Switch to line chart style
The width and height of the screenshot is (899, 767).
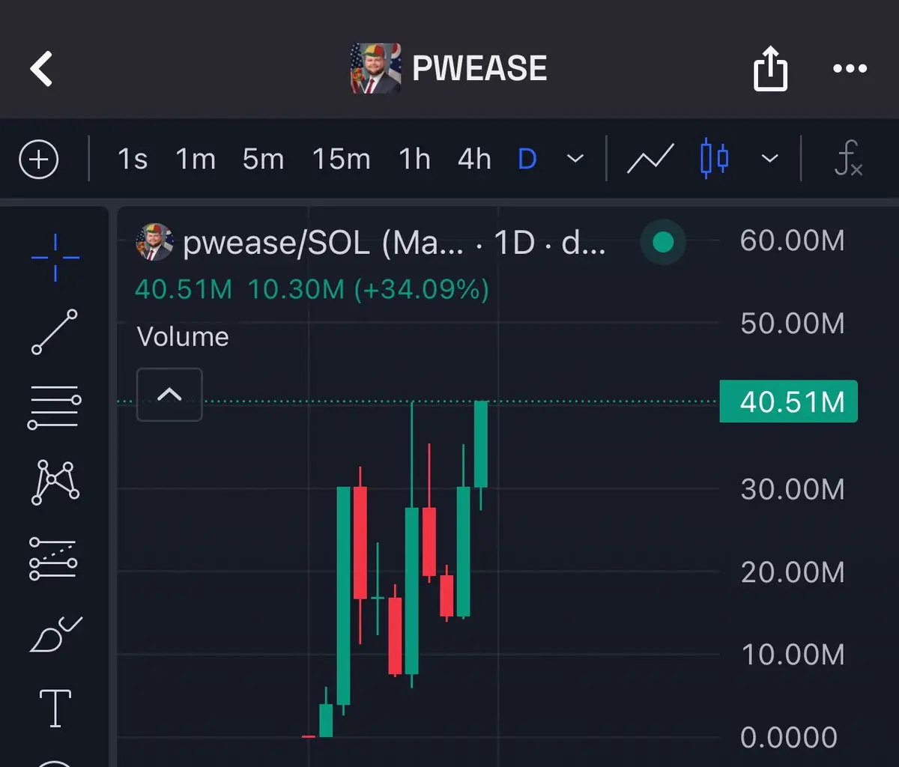[650, 160]
